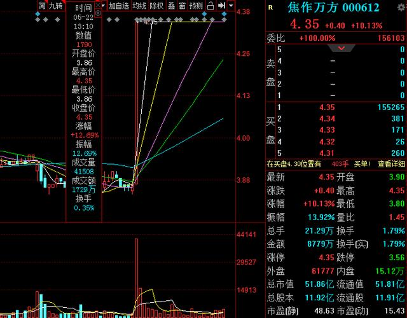Click 加自选 to add to watchlist
The width and height of the screenshot is (407, 318).
click(x=119, y=6)
